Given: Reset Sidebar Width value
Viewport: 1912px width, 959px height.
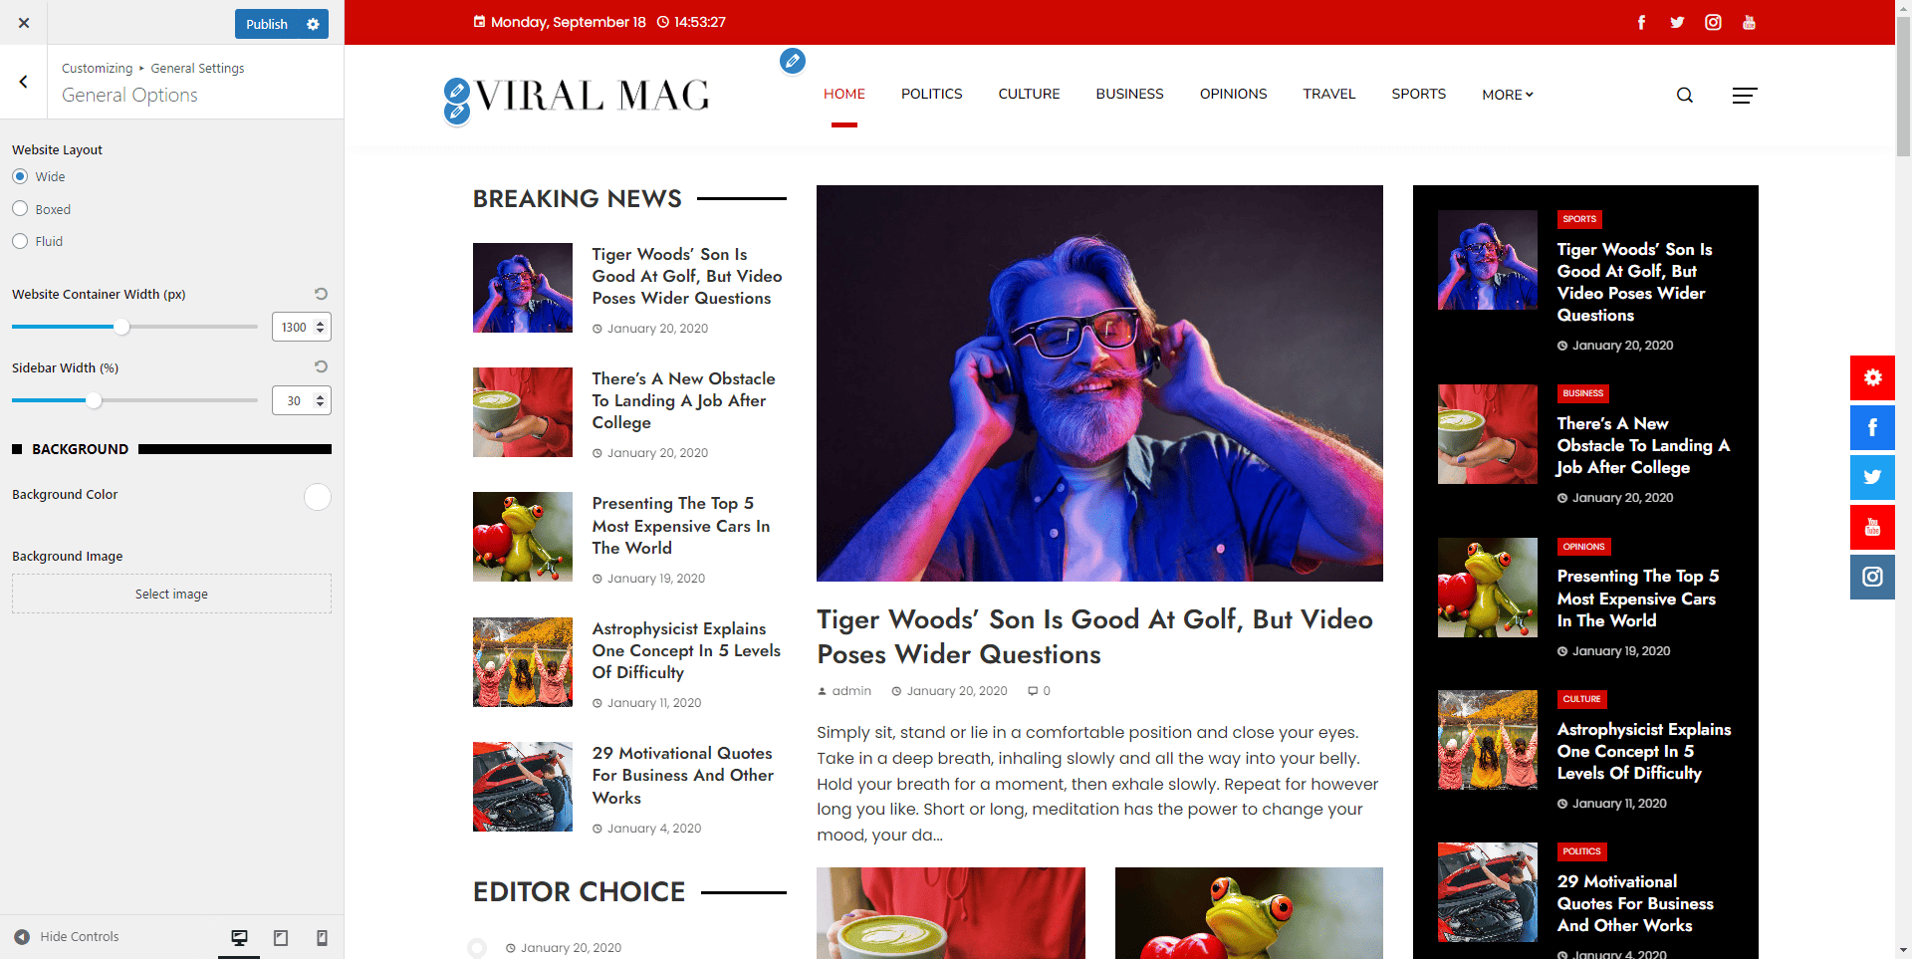Looking at the screenshot, I should coord(321,366).
